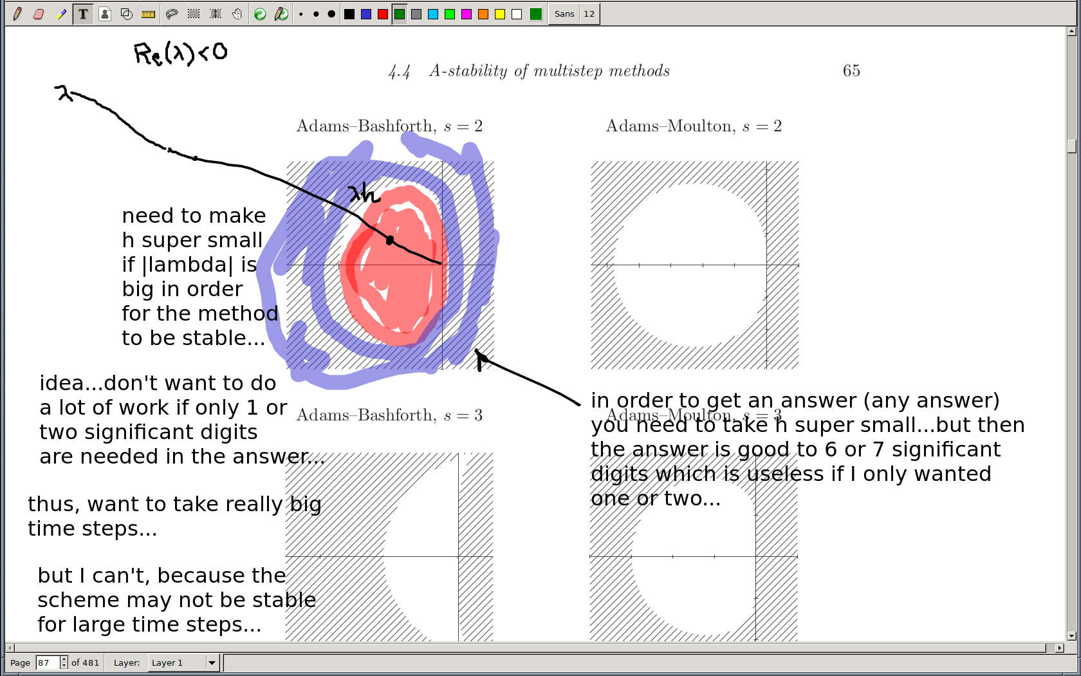
Task: Pick the Rectangle selection tool
Action: tap(193, 14)
